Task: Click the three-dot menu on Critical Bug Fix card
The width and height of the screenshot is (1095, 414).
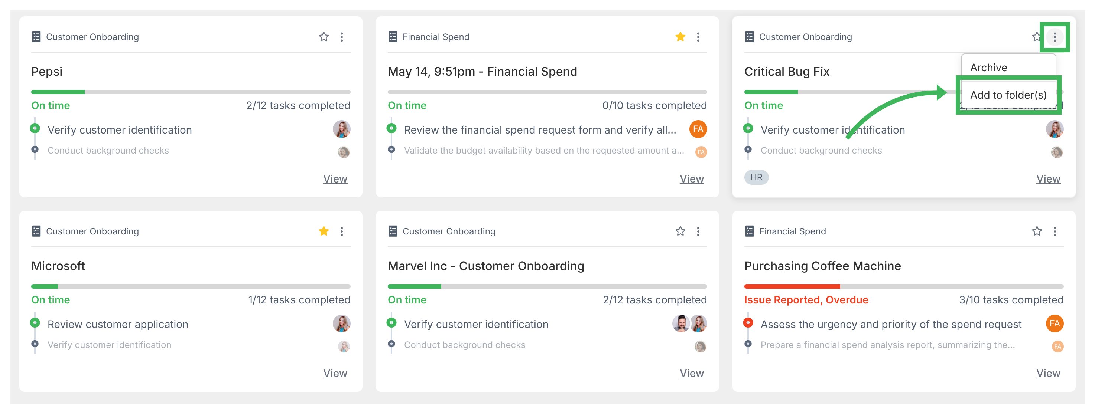Action: click(1055, 37)
